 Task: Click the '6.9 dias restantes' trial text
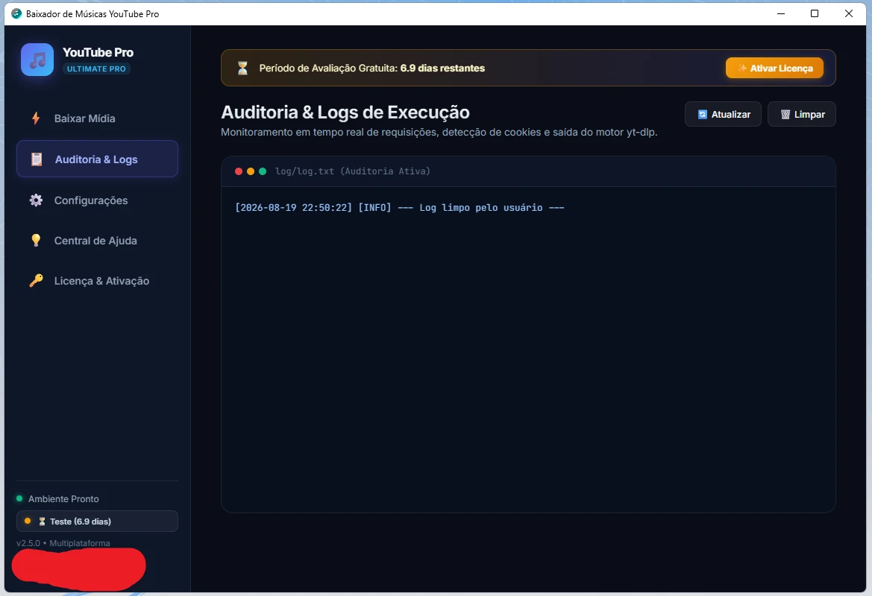(442, 68)
